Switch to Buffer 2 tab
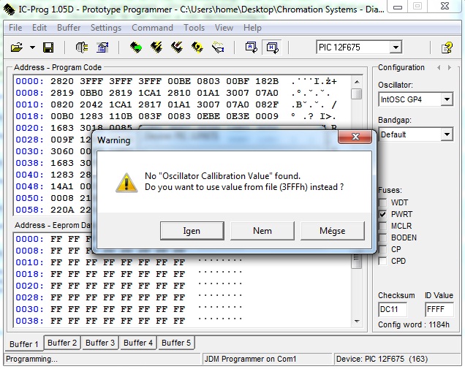465x369 pixels. tap(62, 343)
